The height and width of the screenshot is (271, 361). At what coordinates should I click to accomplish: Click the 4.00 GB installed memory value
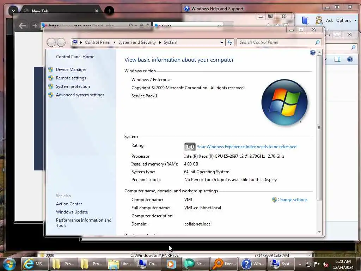coord(191,164)
